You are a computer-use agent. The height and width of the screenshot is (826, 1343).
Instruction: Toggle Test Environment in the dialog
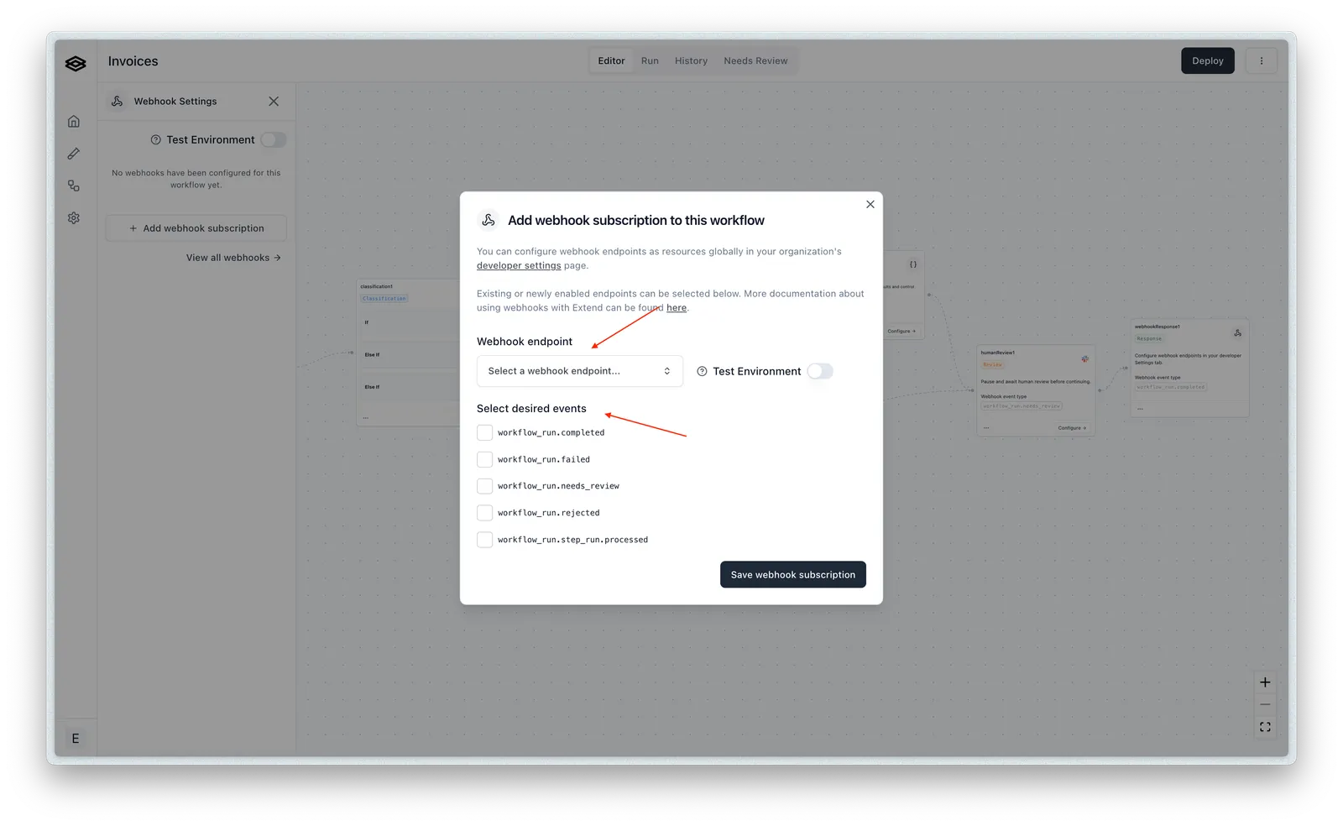(820, 371)
